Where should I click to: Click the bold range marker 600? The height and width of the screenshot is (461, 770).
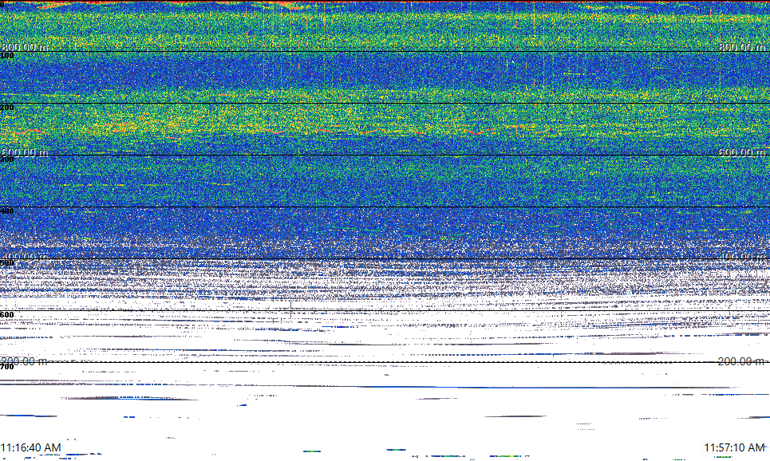[7, 315]
